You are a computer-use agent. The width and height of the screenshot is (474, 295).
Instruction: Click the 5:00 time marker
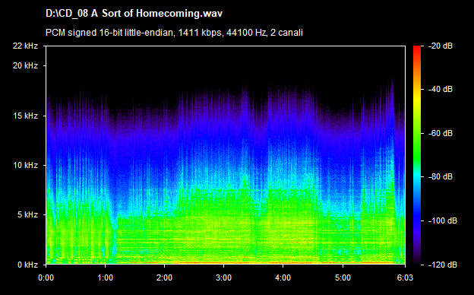click(x=343, y=278)
